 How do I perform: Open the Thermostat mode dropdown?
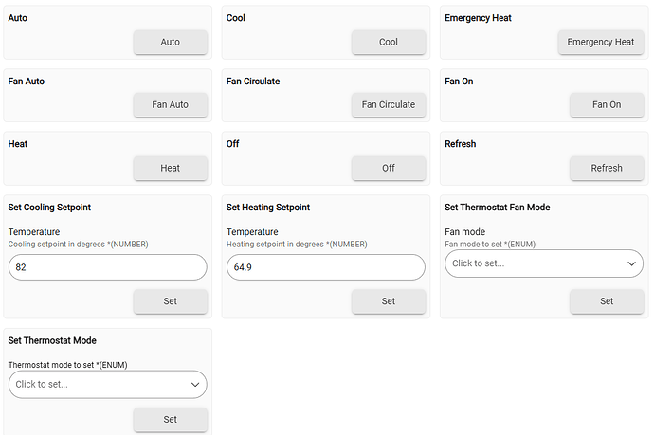(x=108, y=385)
